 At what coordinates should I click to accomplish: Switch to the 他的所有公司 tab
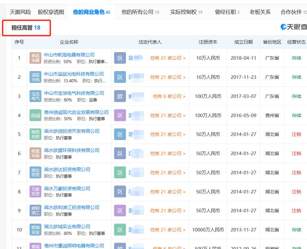(138, 12)
